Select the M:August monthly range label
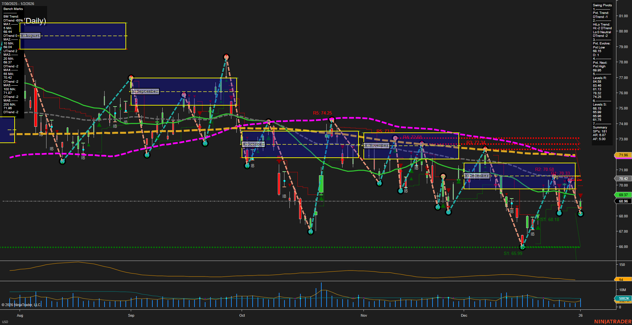This screenshot has width=632, height=325. pos(30,36)
